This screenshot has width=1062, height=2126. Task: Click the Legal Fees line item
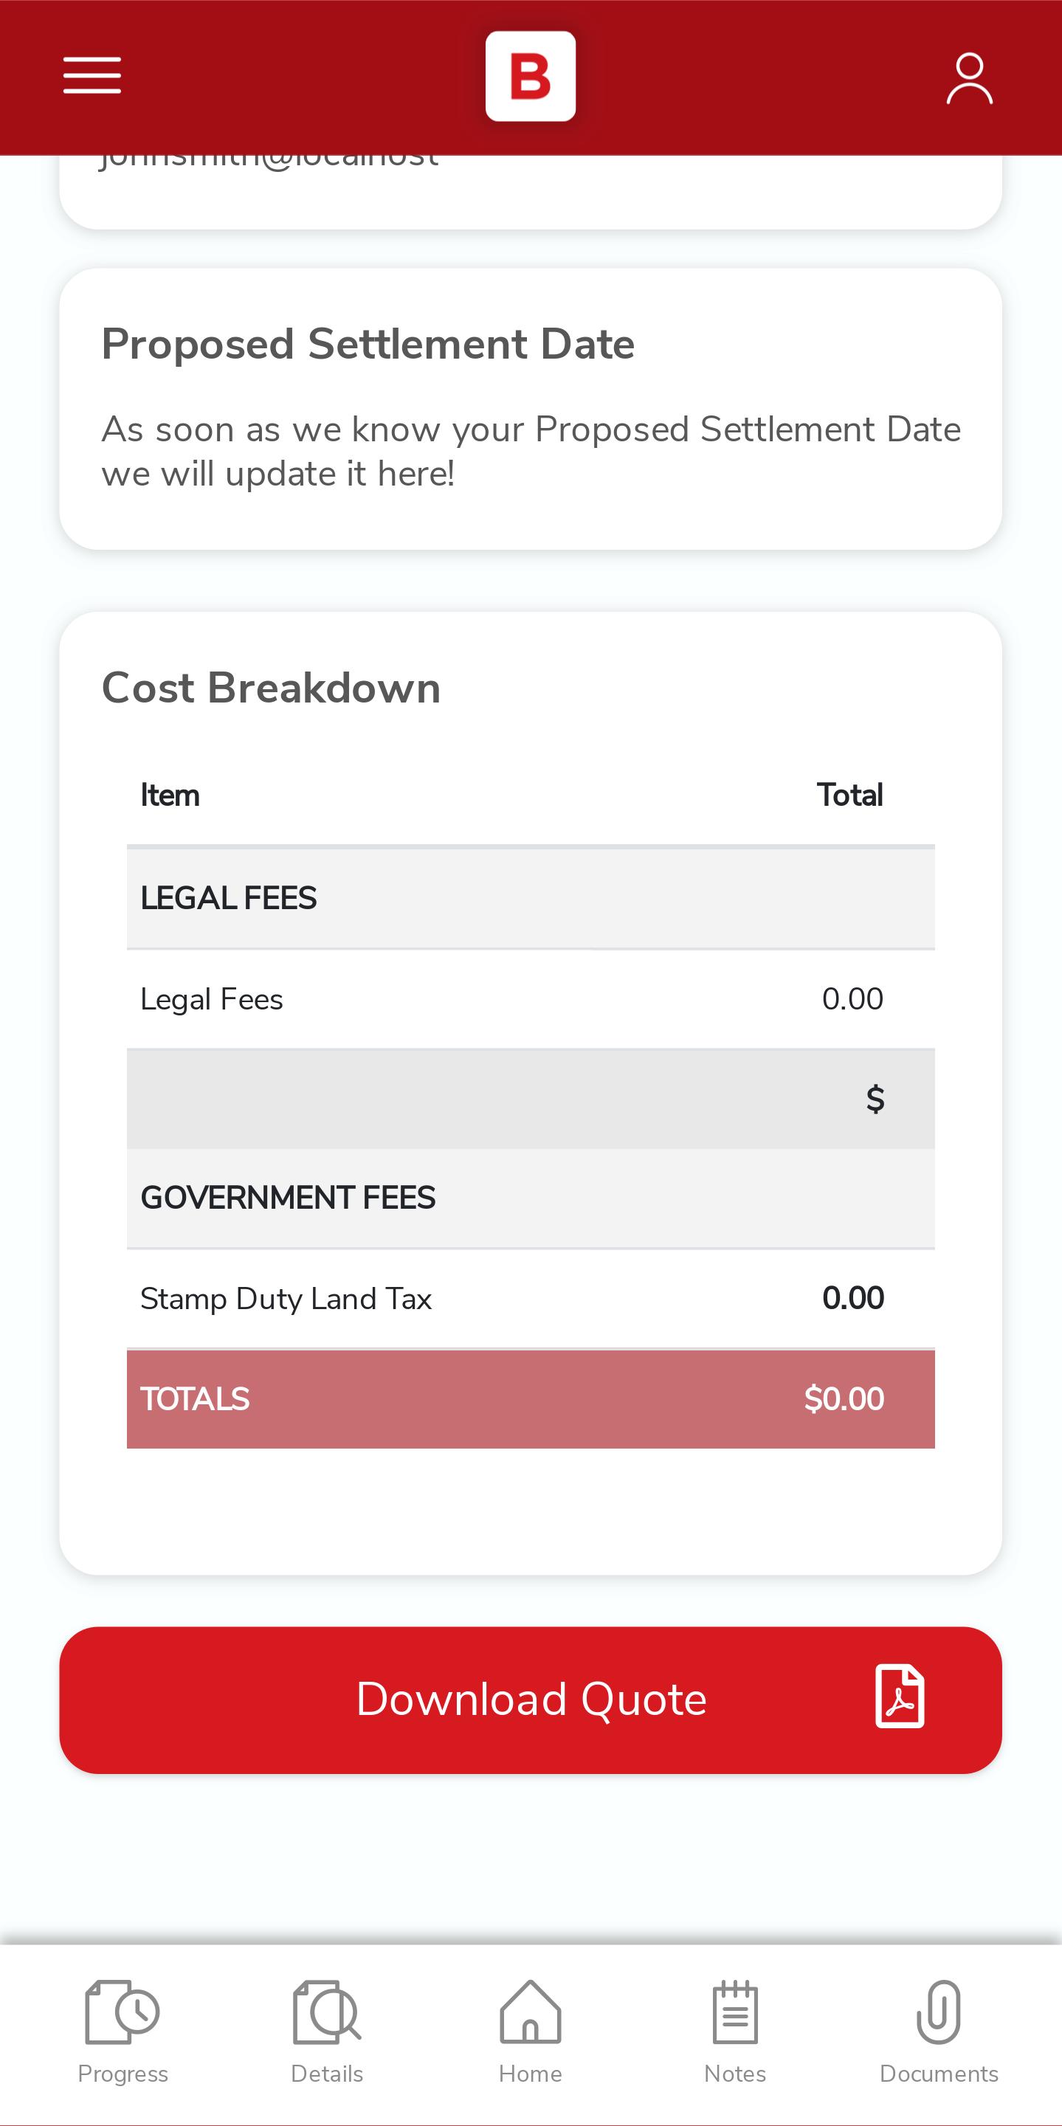click(x=531, y=999)
